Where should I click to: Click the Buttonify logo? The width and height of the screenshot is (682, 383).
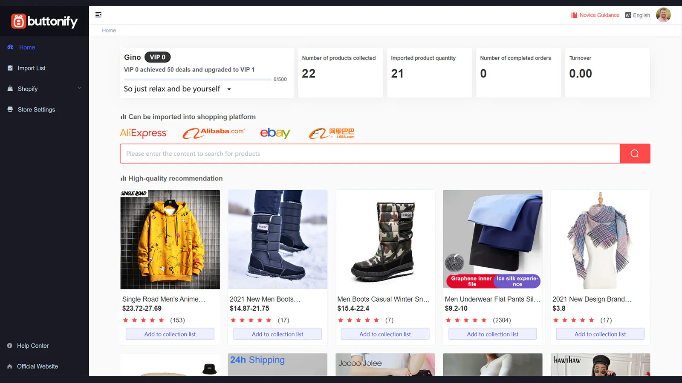[x=44, y=21]
